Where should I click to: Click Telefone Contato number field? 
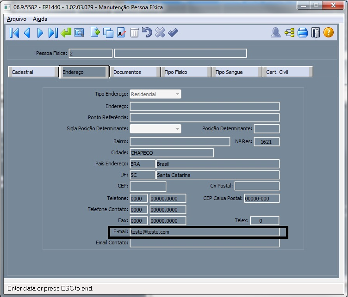168,210
